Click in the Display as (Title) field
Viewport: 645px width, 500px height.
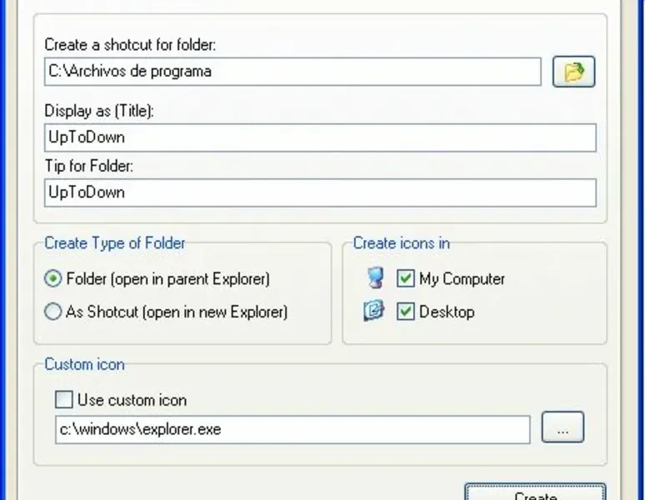pyautogui.click(x=320, y=137)
